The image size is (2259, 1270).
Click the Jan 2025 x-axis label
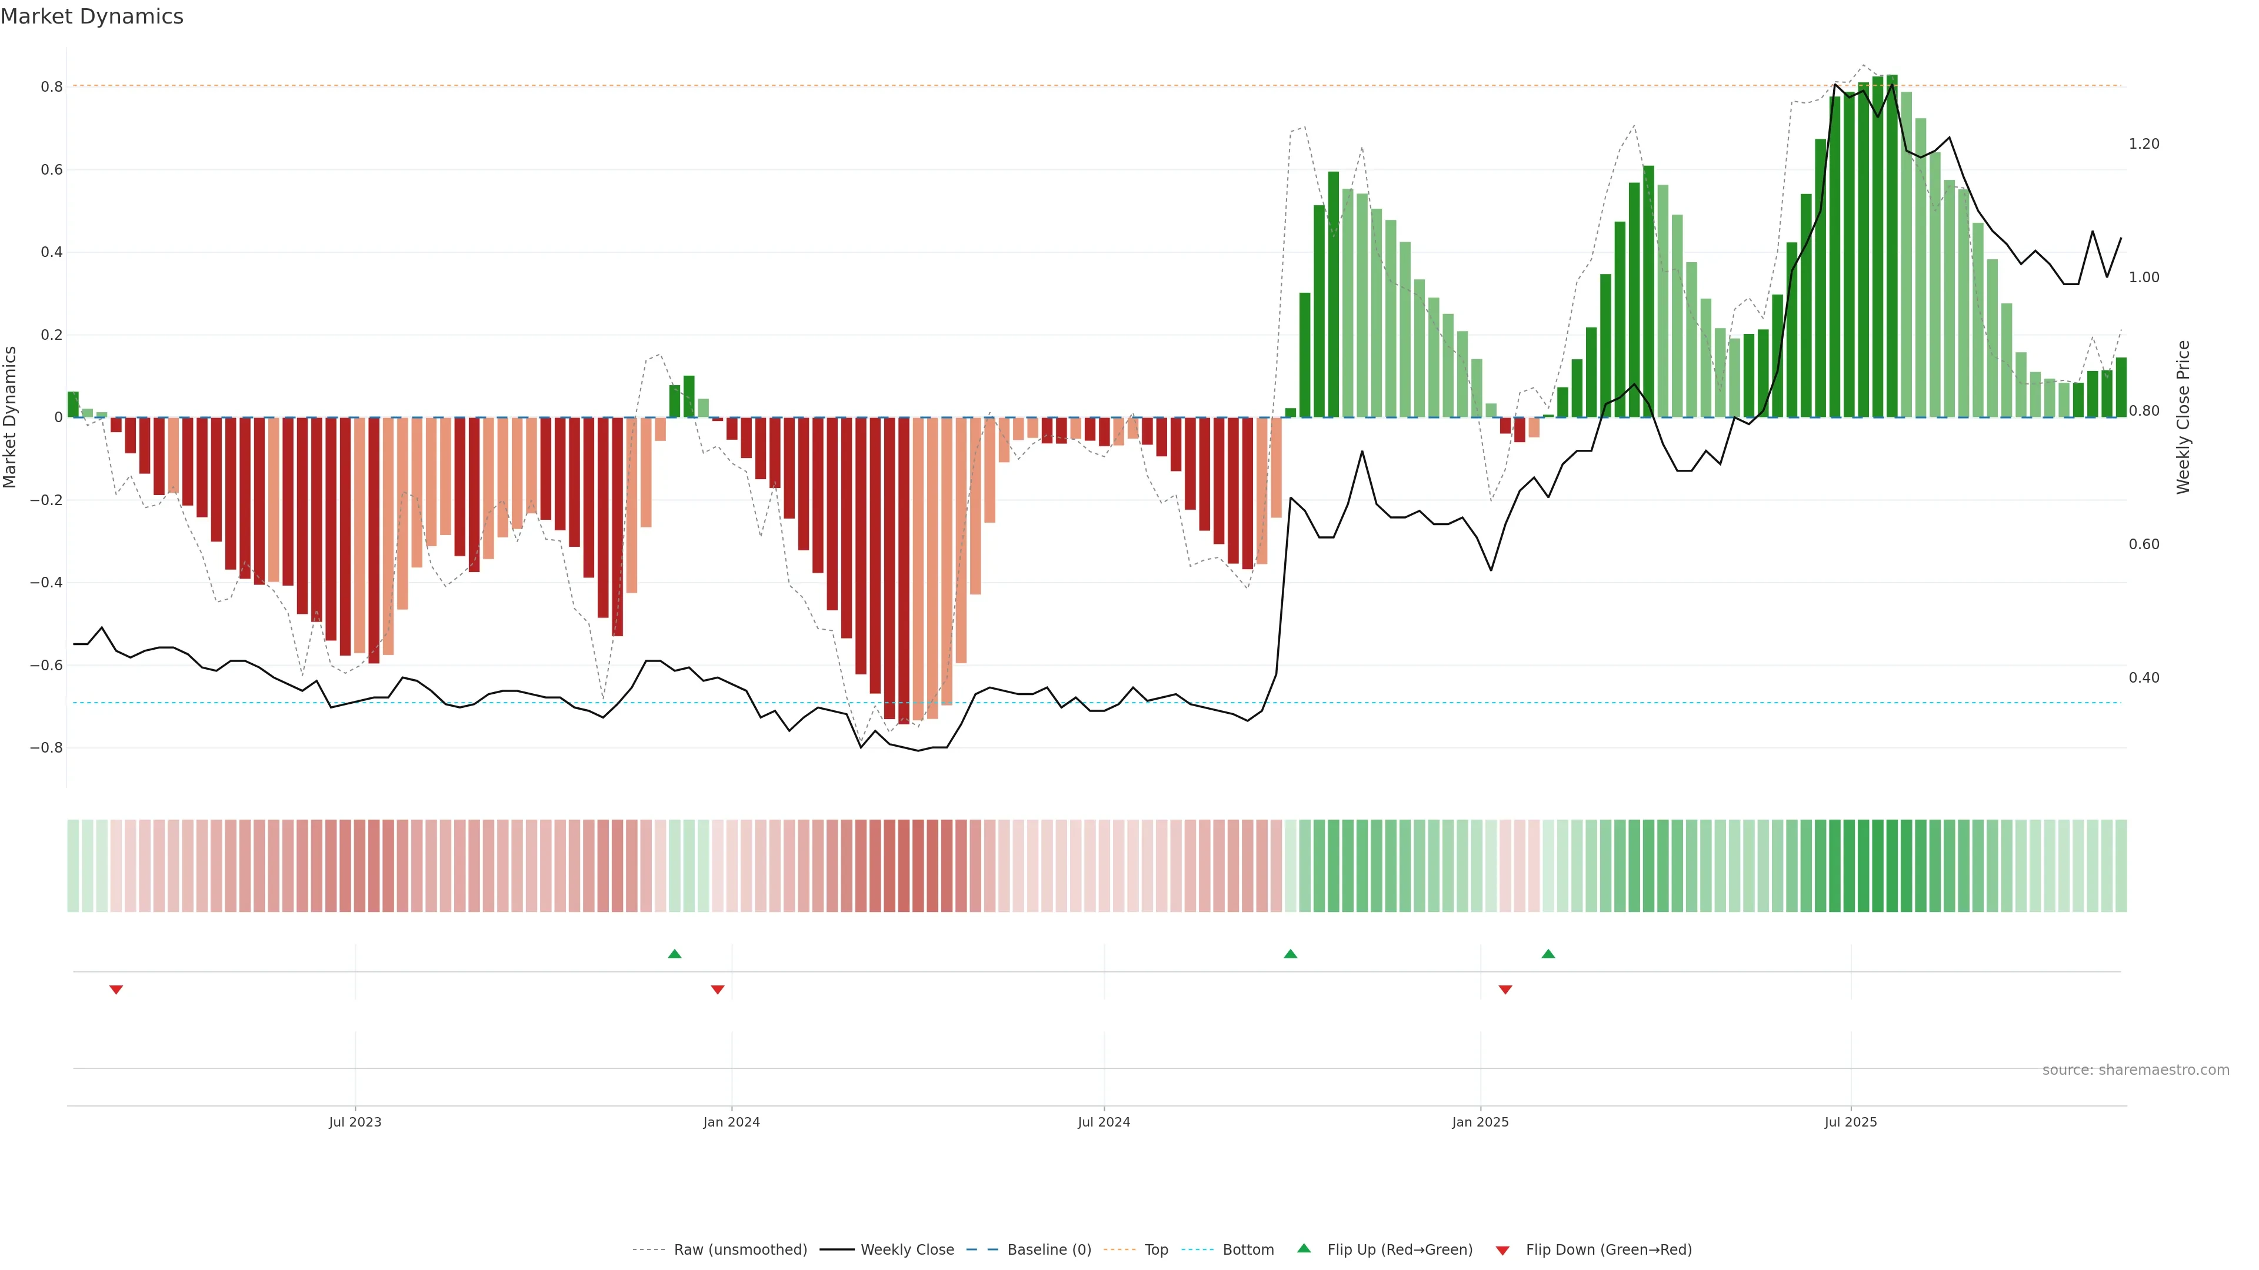tap(1480, 1122)
